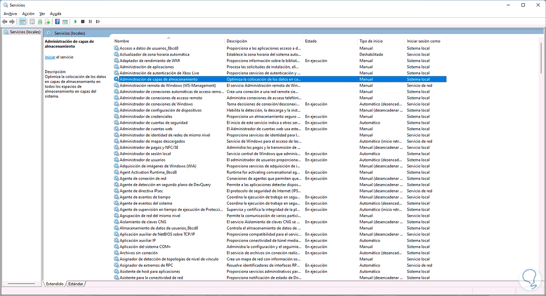Switch to the Extendido tab
Screen dimensions: 546x296
coord(55,284)
